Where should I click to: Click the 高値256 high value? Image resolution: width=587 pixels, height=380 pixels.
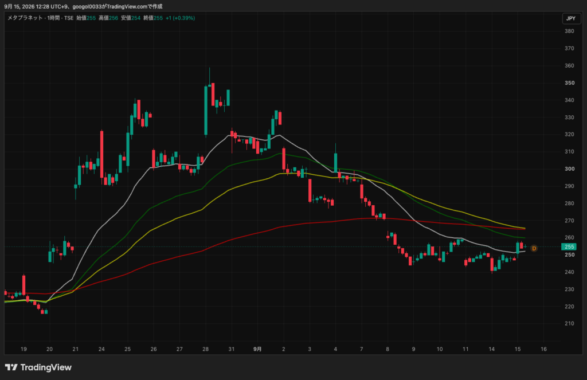(x=108, y=18)
